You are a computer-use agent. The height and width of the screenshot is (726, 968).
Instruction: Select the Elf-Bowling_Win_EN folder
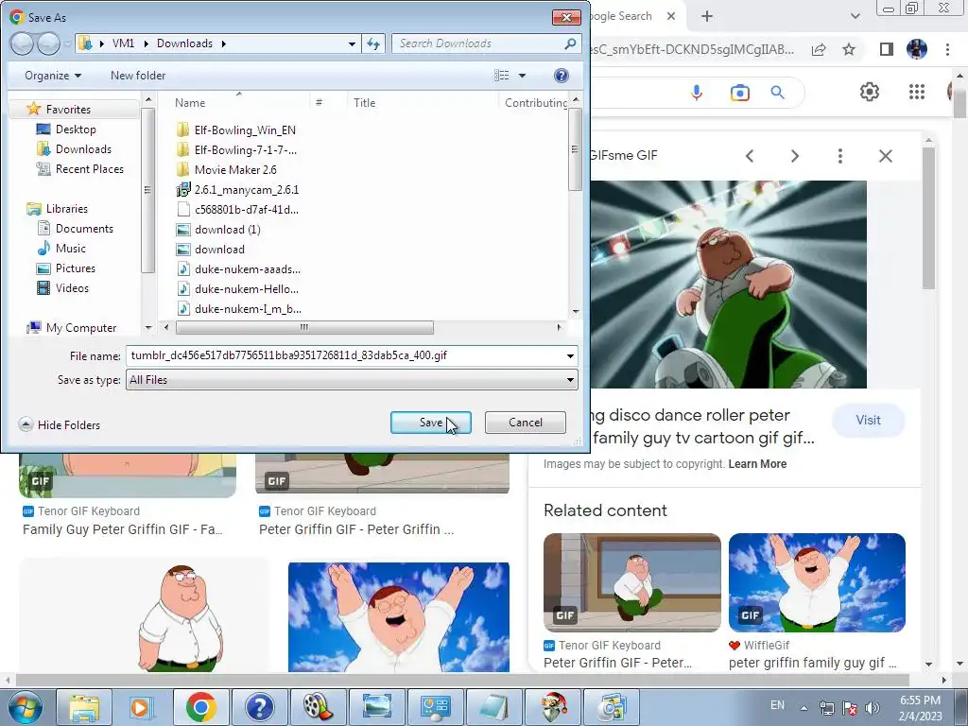245,130
